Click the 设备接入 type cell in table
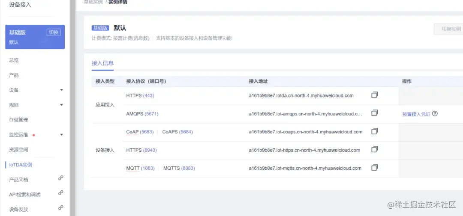This screenshot has height=216, width=463. tap(105, 150)
